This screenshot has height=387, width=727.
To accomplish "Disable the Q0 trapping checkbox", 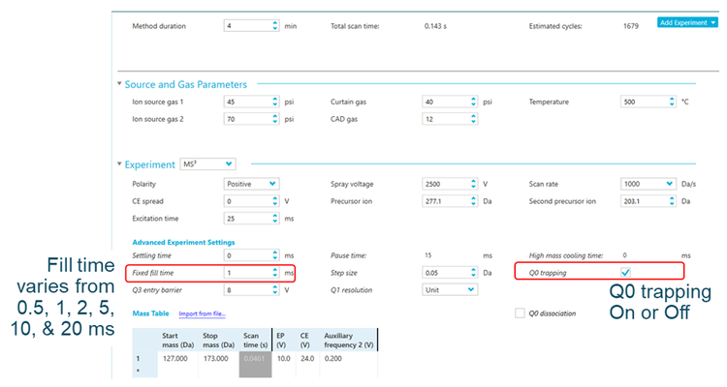I will [x=625, y=272].
